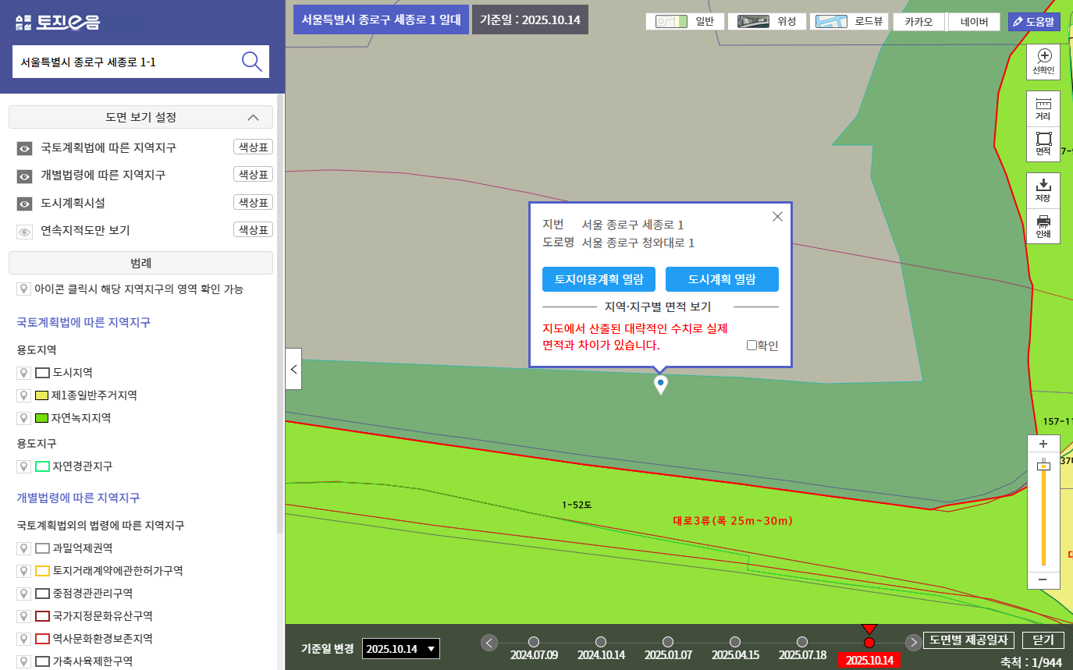Open 색상표 for 개별법령에 따른 지역지구
The height and width of the screenshot is (670, 1073).
[253, 175]
